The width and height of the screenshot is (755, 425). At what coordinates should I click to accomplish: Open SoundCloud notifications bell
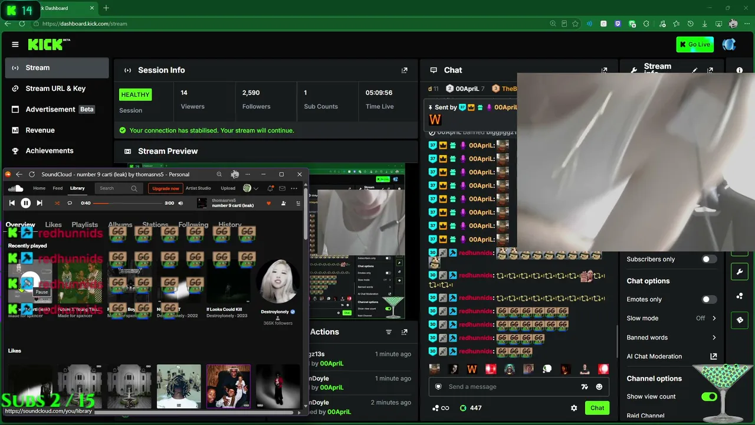[270, 188]
